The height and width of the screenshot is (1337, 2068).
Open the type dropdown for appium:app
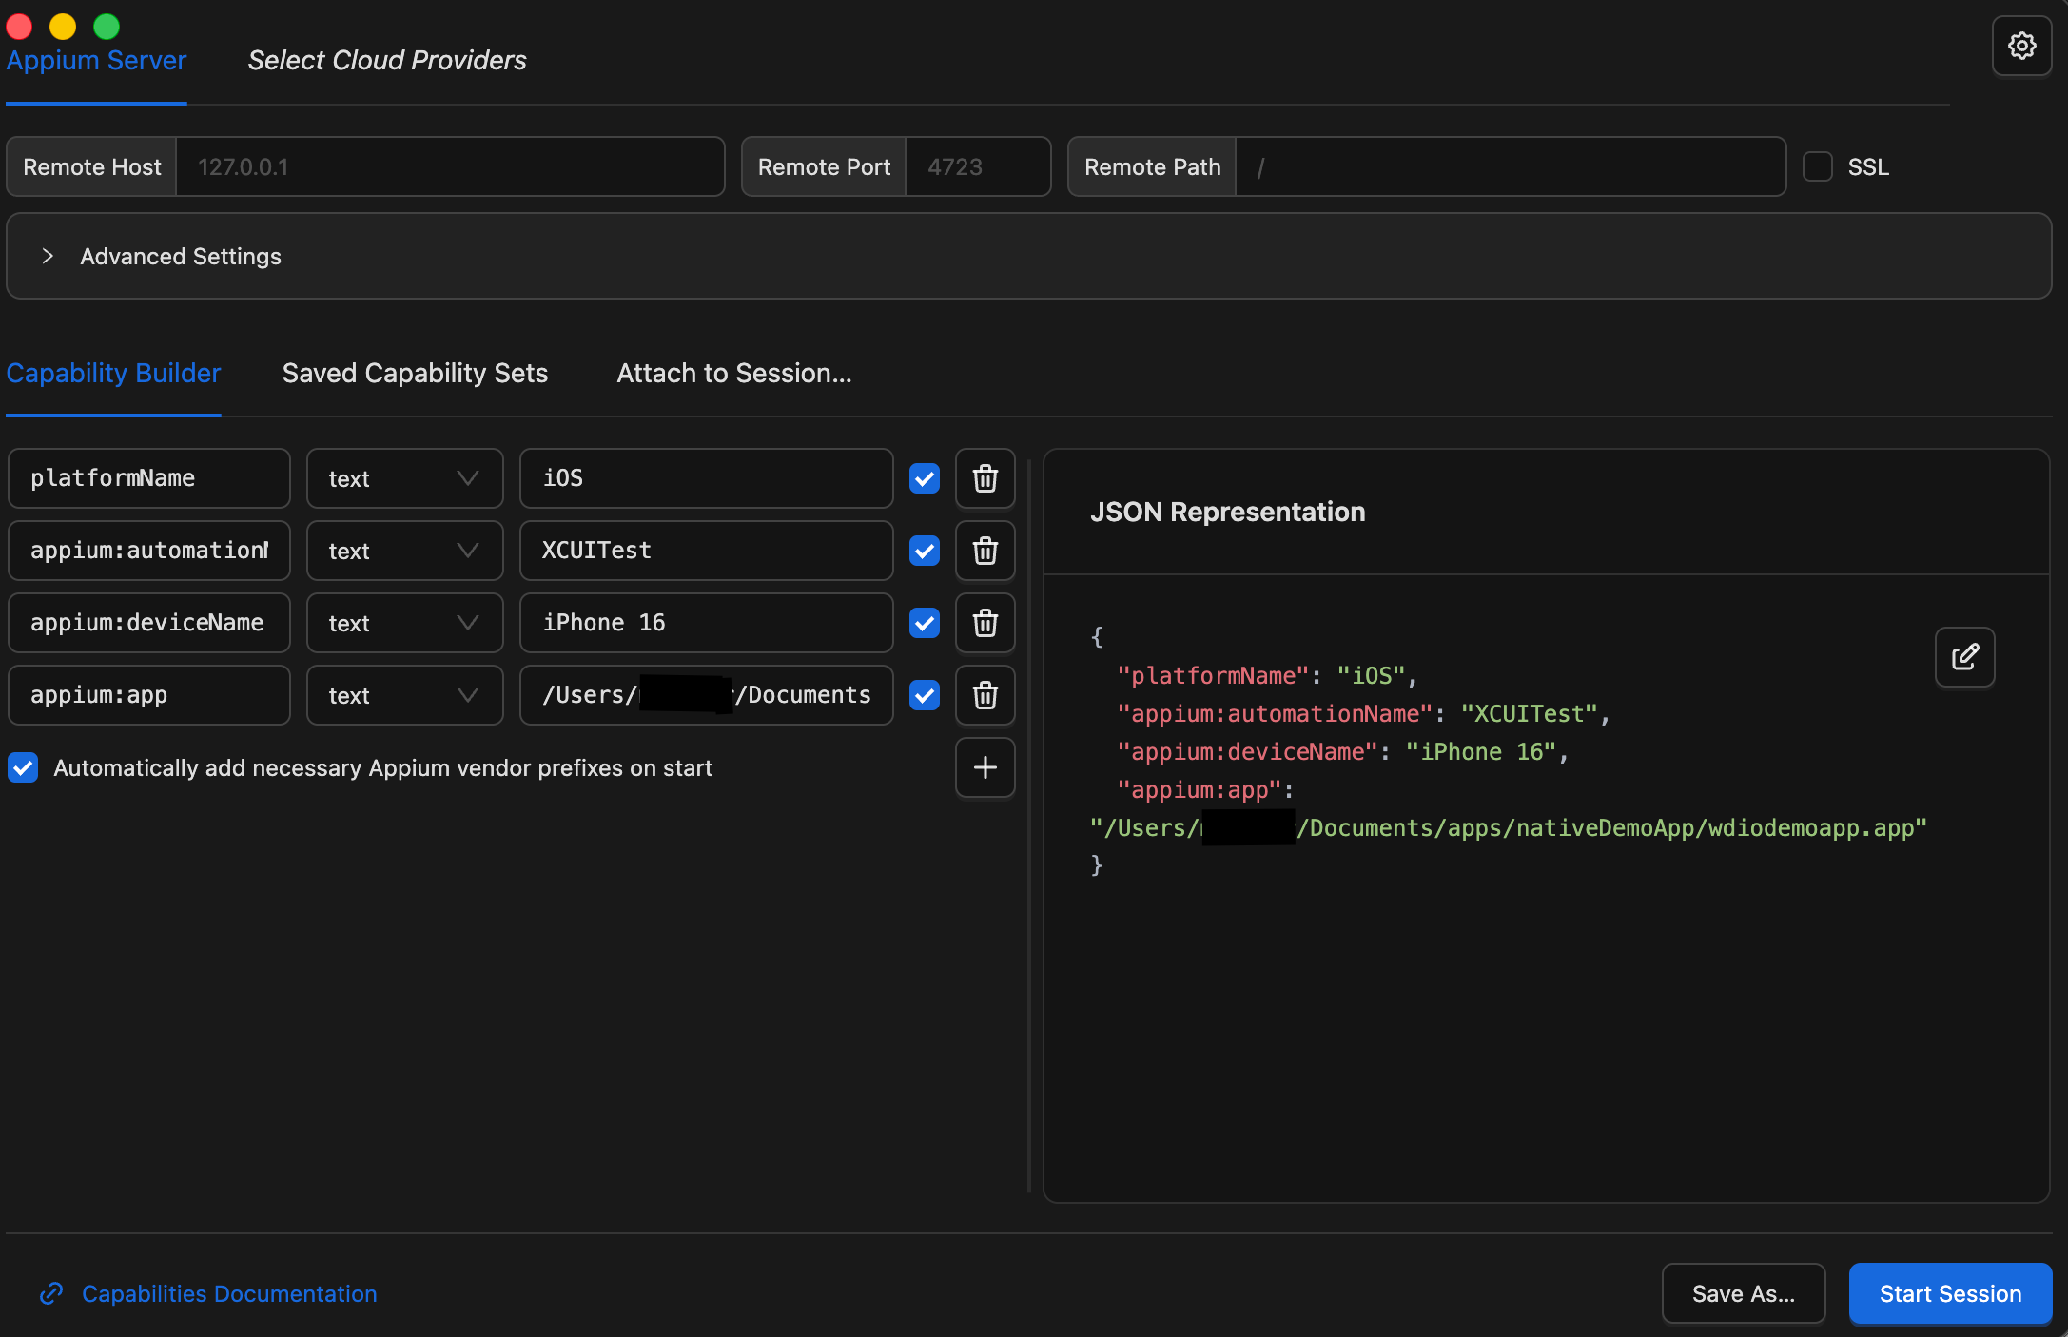pos(404,695)
